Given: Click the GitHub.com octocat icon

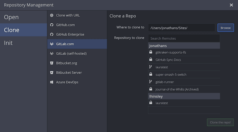Looking at the screenshot, I should point(52,25).
